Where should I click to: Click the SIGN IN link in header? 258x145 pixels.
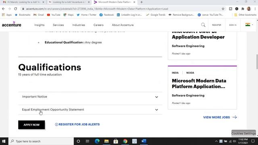pos(233,25)
